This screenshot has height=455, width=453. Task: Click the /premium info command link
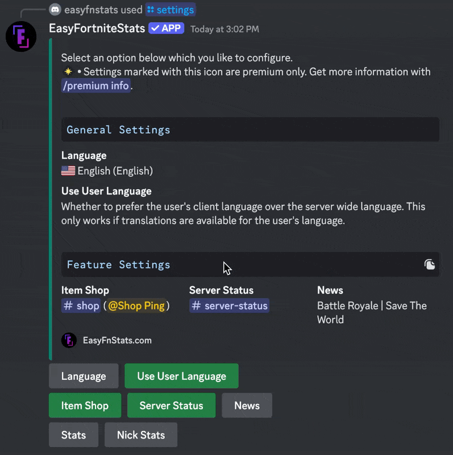click(x=95, y=86)
